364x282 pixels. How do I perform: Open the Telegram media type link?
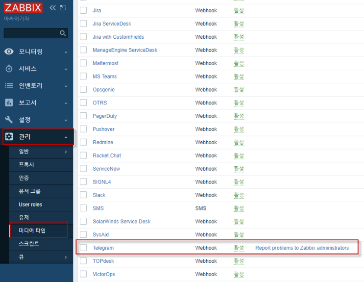pos(103,248)
